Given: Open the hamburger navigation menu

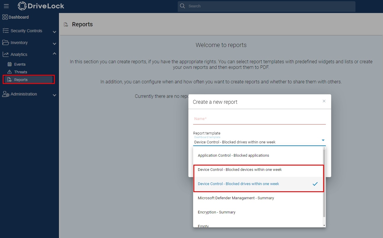Looking at the screenshot, I should point(6,6).
